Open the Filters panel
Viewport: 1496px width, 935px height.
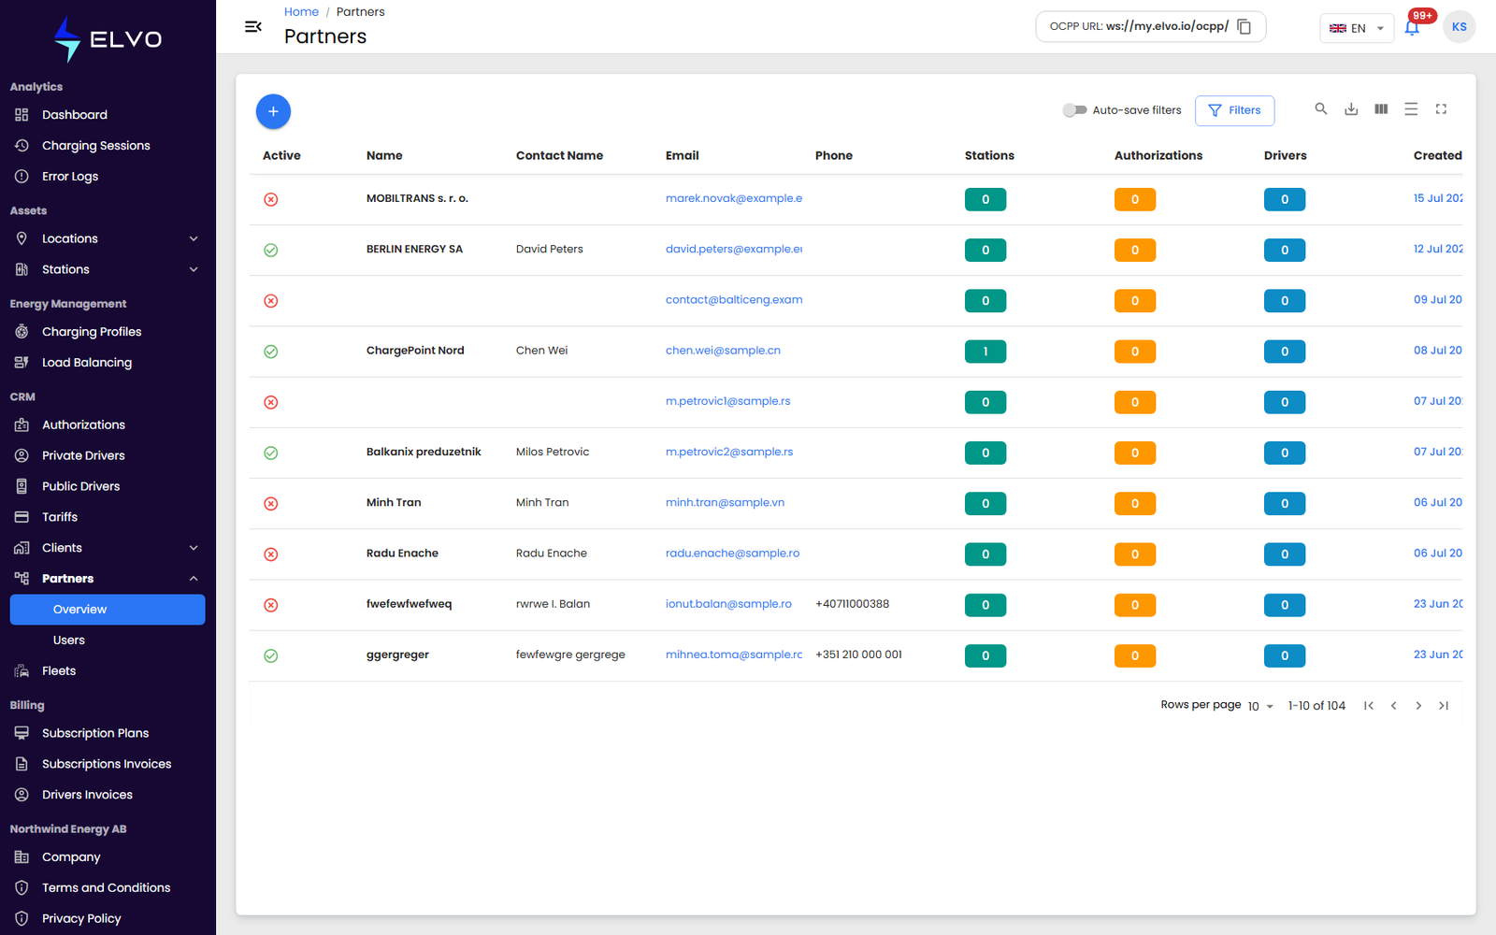tap(1234, 110)
